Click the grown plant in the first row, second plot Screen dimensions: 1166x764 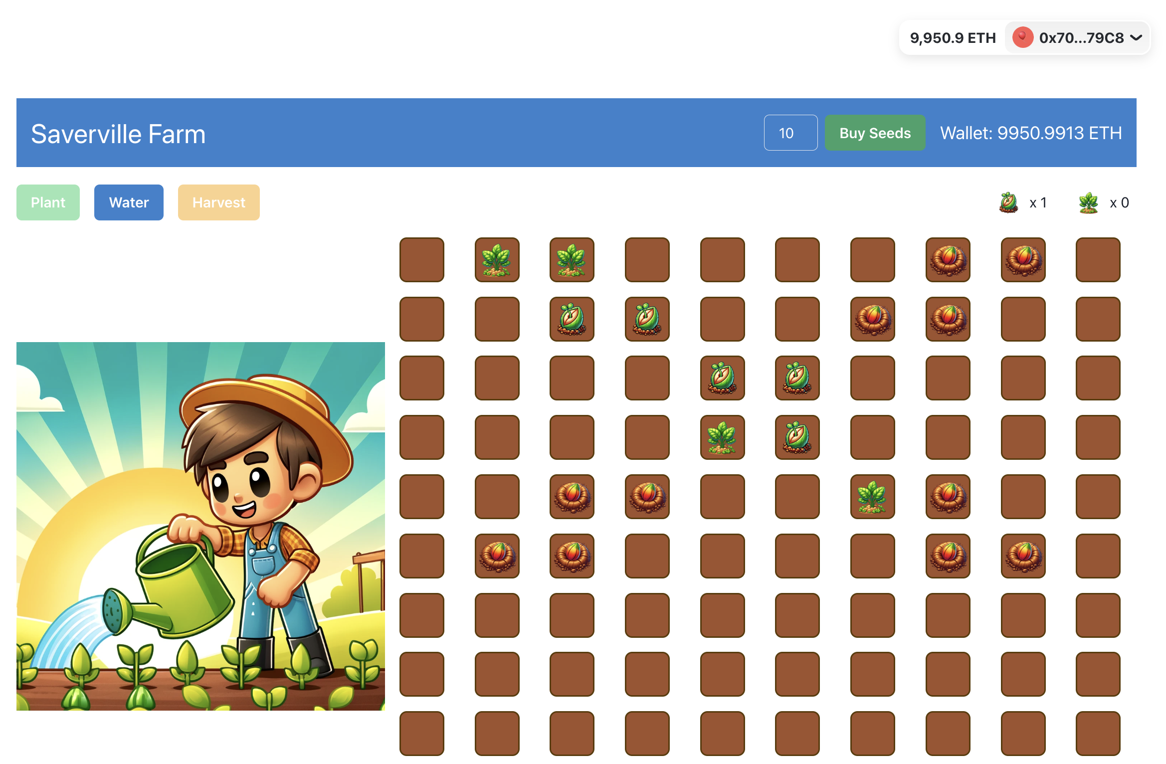(497, 260)
